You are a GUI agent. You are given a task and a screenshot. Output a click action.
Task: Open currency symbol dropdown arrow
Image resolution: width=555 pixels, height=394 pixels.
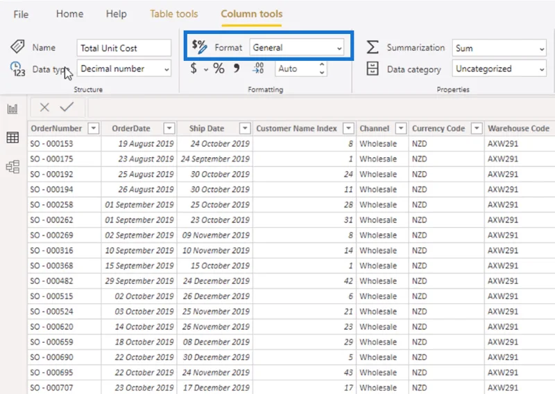click(x=205, y=69)
